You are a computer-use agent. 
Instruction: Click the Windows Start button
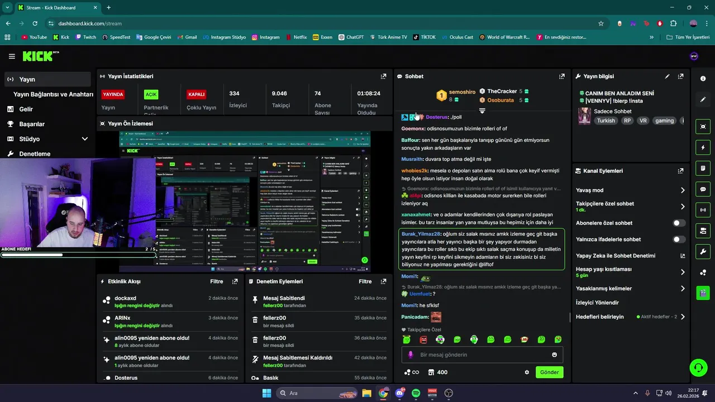tap(267, 393)
